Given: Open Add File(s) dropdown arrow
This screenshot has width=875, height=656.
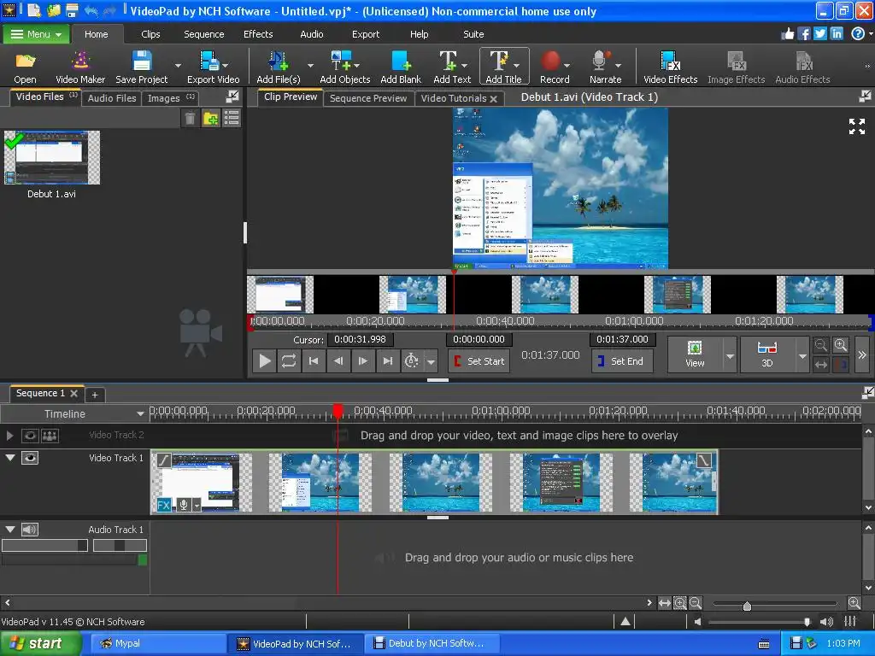Looking at the screenshot, I should pyautogui.click(x=310, y=66).
